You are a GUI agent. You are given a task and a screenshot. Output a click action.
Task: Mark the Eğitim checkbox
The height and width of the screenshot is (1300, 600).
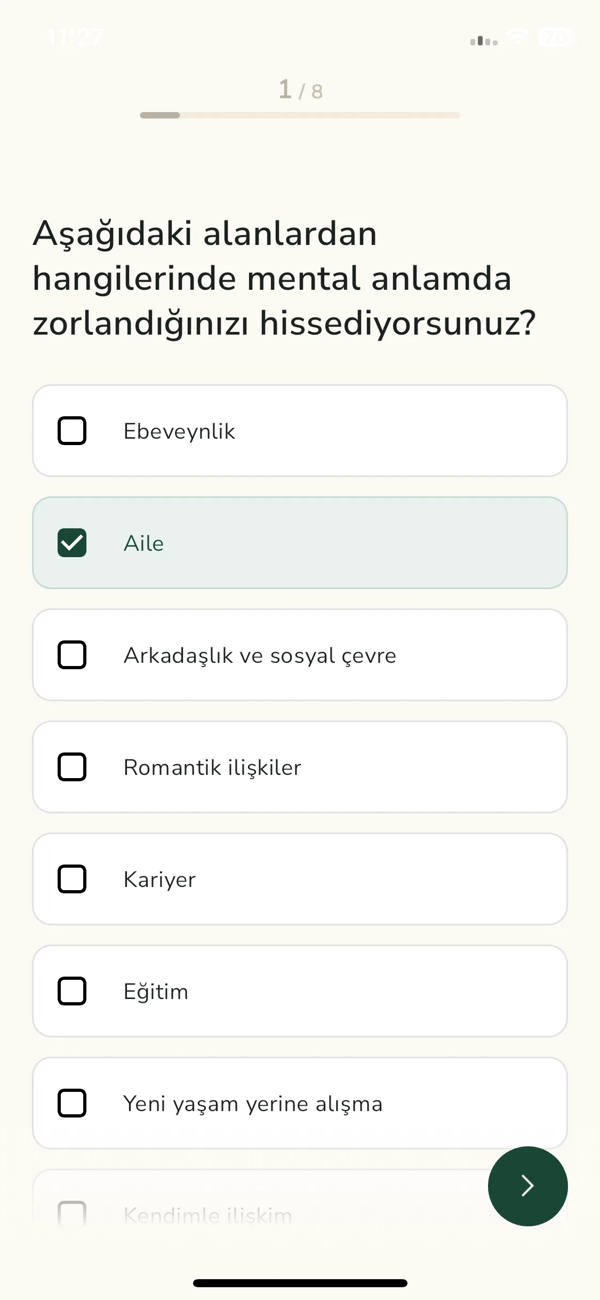(72, 991)
